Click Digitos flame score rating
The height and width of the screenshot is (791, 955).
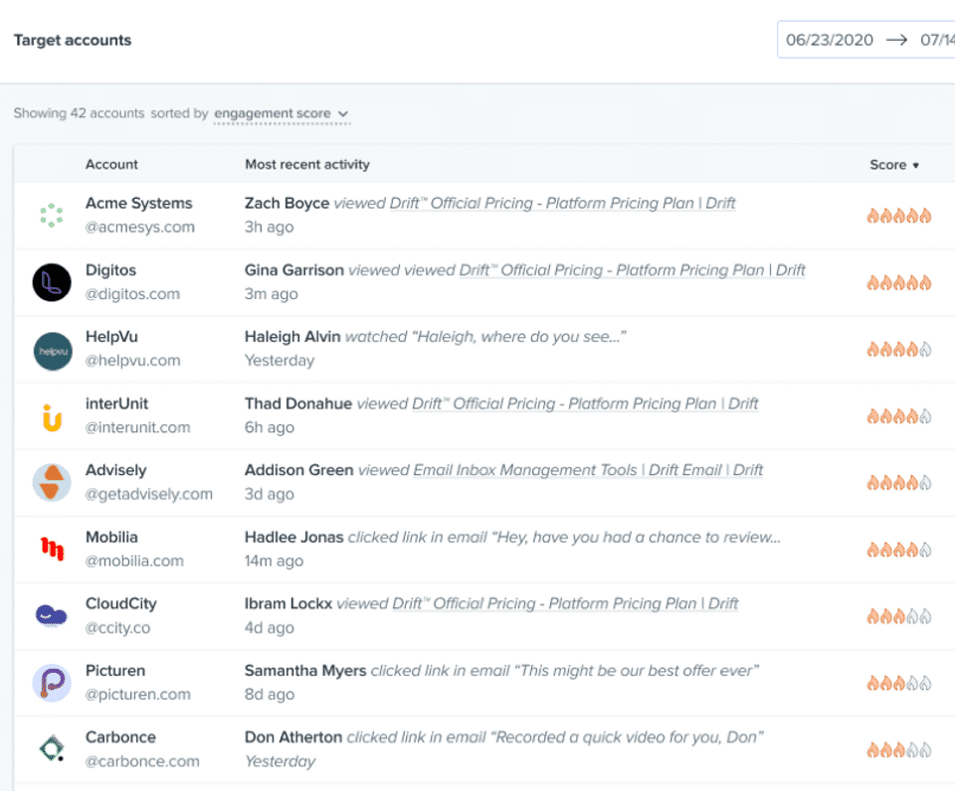(x=899, y=282)
